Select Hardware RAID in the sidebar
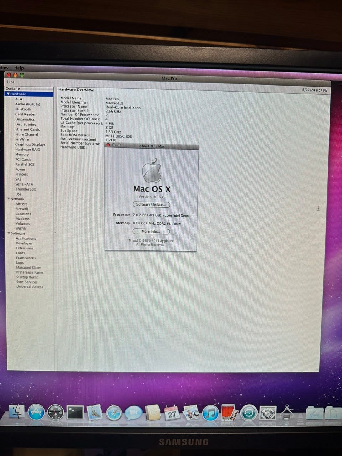This screenshot has height=456, width=342. click(28, 149)
